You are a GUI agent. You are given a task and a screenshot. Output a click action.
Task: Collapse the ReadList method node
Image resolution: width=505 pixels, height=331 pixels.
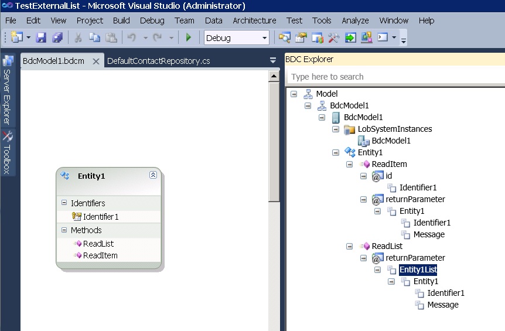coord(349,246)
